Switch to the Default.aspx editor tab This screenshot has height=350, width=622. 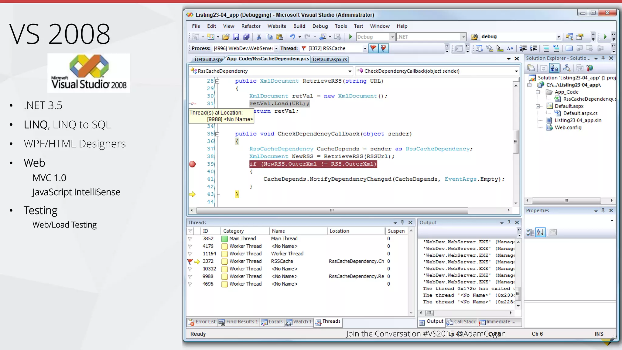tap(208, 60)
